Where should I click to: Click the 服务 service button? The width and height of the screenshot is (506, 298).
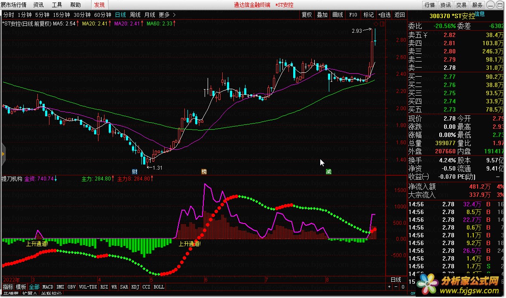tap(477, 5)
